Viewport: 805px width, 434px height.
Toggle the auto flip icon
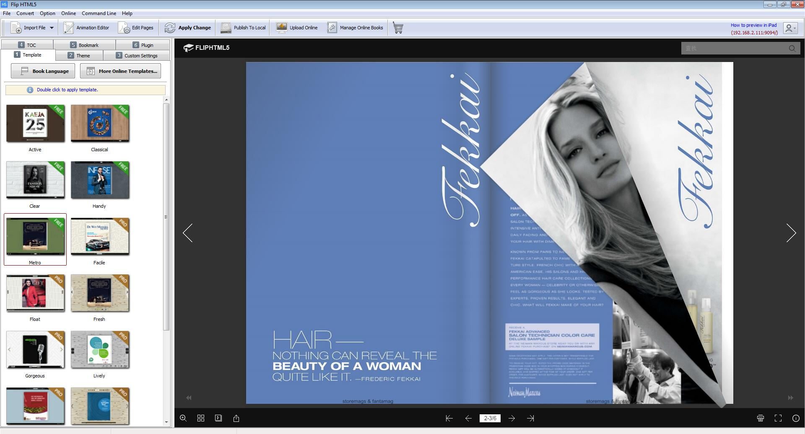[x=218, y=418]
